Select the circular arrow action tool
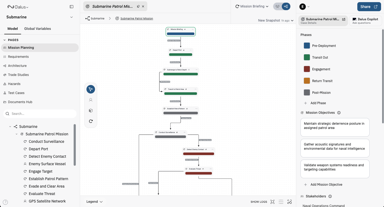The width and height of the screenshot is (384, 207). (91, 121)
